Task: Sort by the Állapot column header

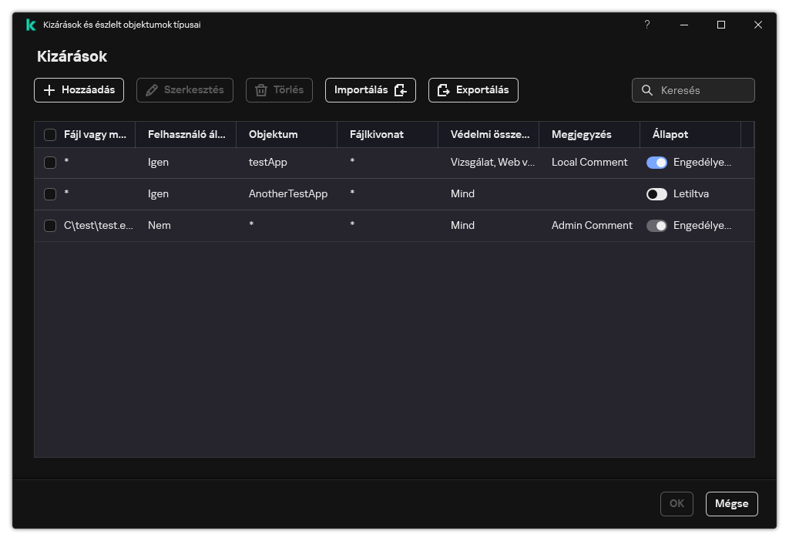Action: (x=670, y=134)
